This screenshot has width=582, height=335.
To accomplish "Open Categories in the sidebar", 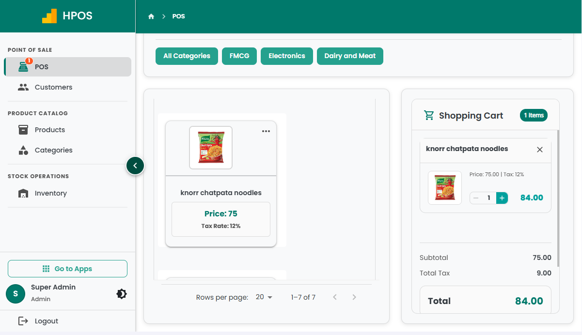I will tap(68, 150).
